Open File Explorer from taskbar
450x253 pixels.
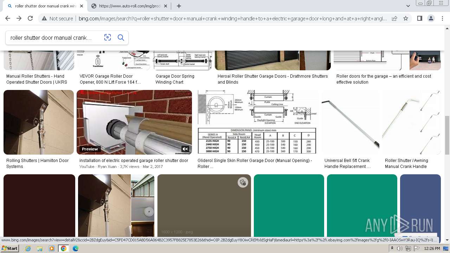[40, 248]
